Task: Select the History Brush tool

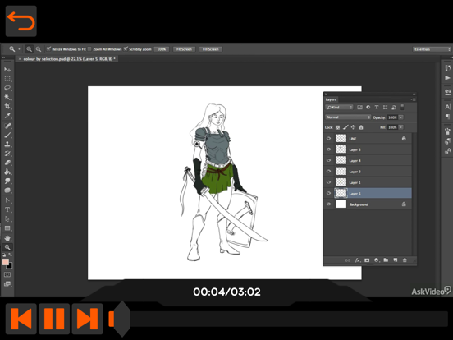Action: (x=7, y=154)
